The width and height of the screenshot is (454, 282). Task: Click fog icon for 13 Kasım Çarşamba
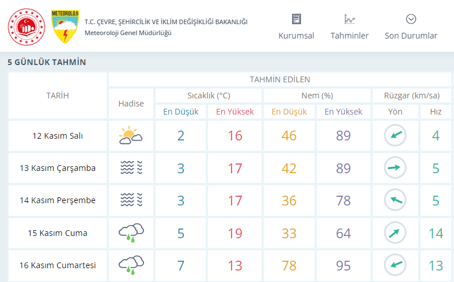coord(131,167)
